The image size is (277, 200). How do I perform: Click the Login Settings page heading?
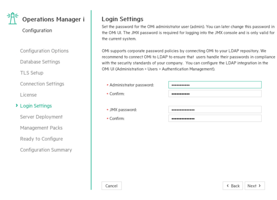pyautogui.click(x=123, y=19)
